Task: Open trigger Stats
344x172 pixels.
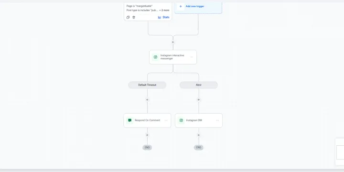Action: (x=164, y=17)
